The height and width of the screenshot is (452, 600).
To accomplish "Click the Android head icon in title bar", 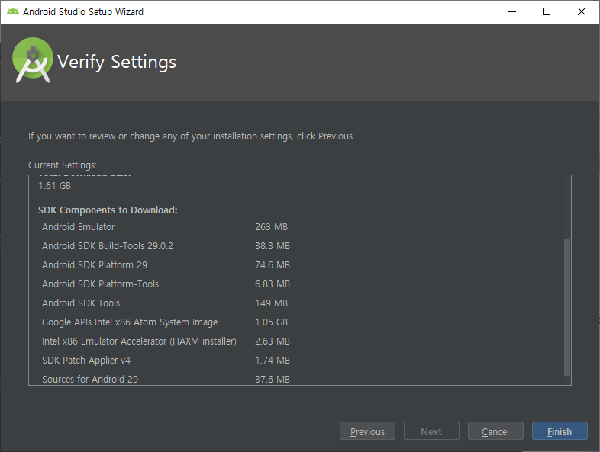I will point(13,11).
